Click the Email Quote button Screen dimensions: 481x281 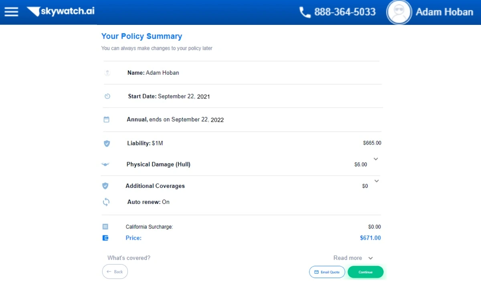[327, 272]
